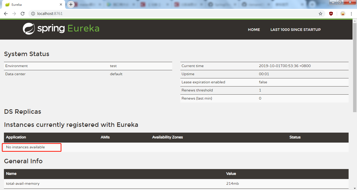Select the DS Replicas heading
Viewport: 357px width, 190px height.
tap(23, 112)
